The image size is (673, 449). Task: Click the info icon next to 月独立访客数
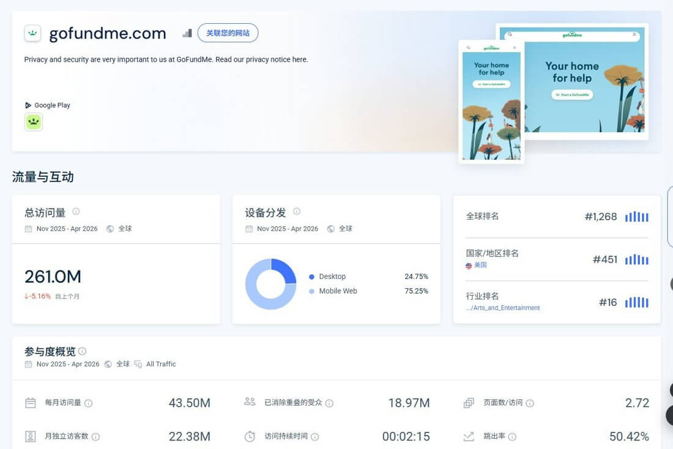[95, 437]
